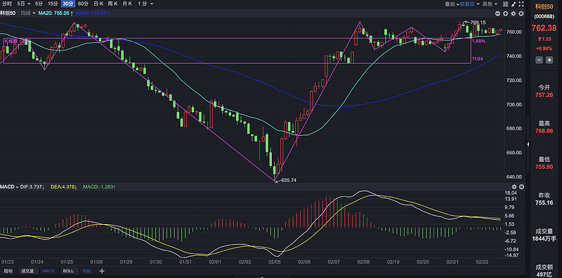Screen dimensions: 562x278
Task: Open the 均线 indicator selector dropdown
Action: [27, 13]
